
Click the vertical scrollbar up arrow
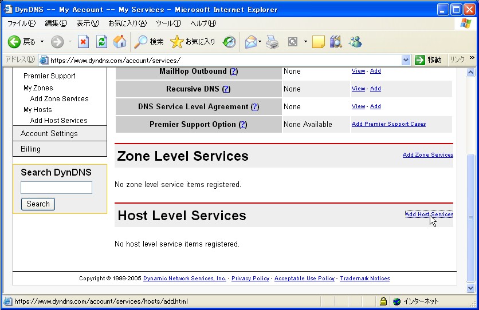pos(471,73)
